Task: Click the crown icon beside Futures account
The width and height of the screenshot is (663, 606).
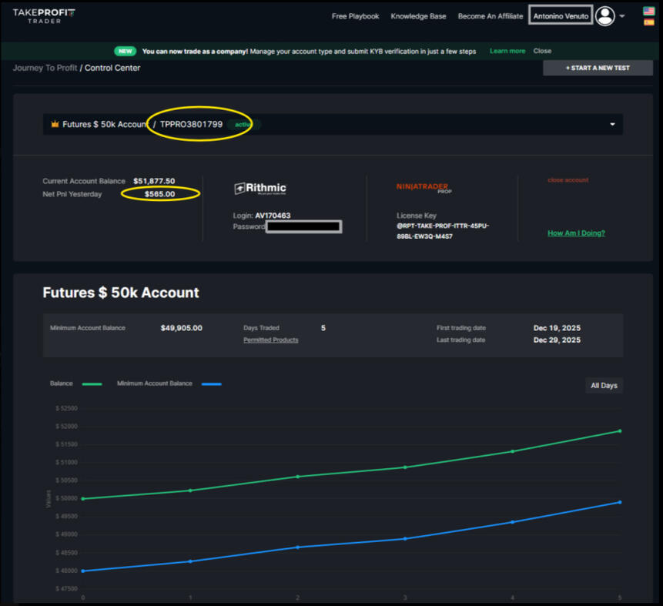Action: pos(55,124)
